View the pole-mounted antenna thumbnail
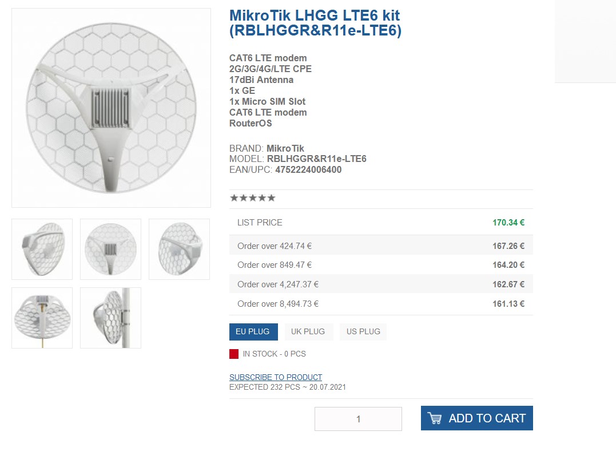The width and height of the screenshot is (616, 455). [110, 318]
